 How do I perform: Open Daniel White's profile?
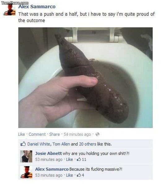point(39,144)
